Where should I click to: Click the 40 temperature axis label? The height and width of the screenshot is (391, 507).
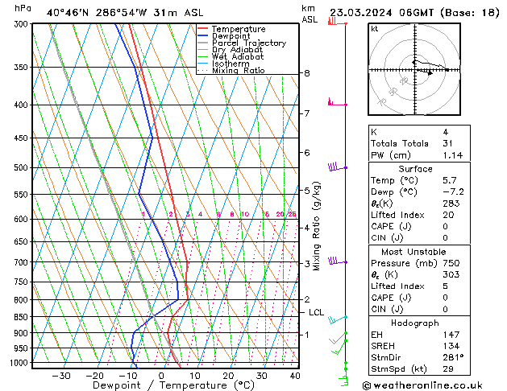click(295, 376)
